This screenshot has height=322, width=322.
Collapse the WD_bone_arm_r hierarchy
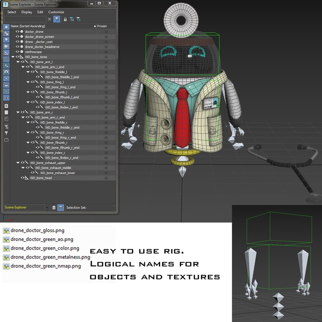(x=18, y=112)
